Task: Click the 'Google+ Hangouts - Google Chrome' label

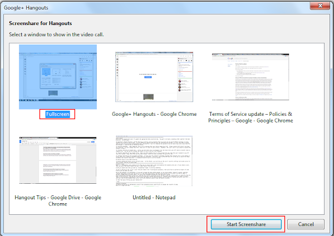Action: click(x=154, y=114)
